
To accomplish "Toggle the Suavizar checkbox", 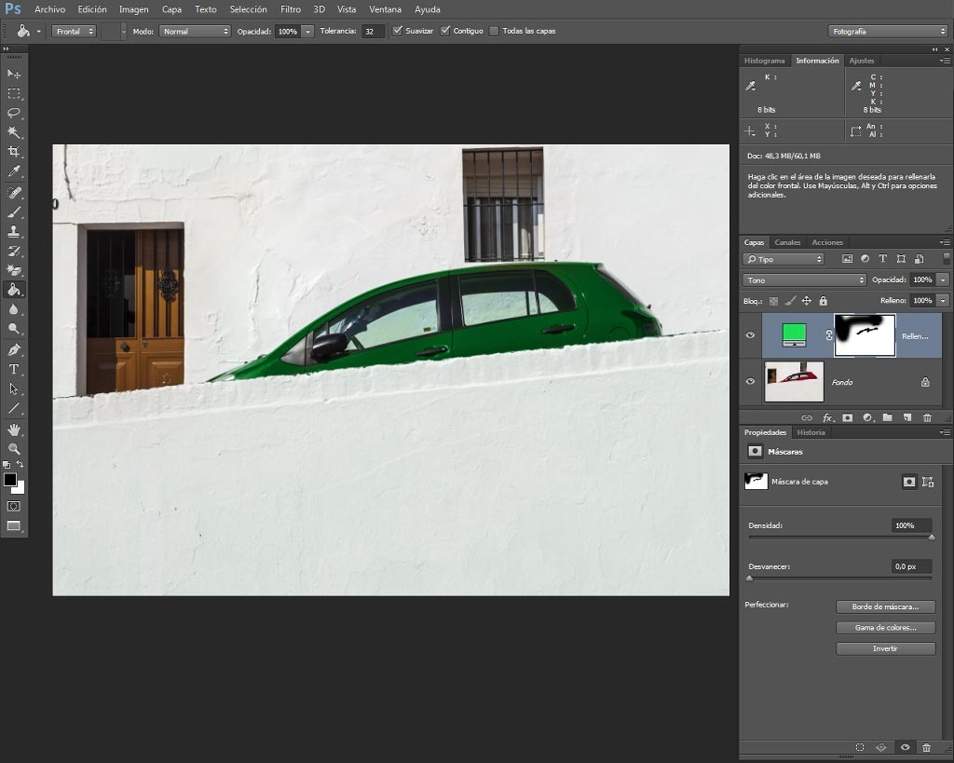I will click(x=397, y=31).
